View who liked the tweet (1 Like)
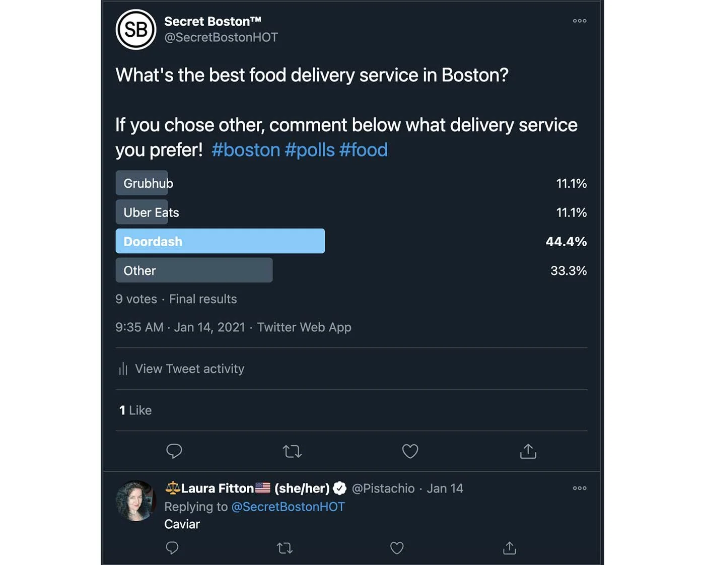 click(x=135, y=410)
